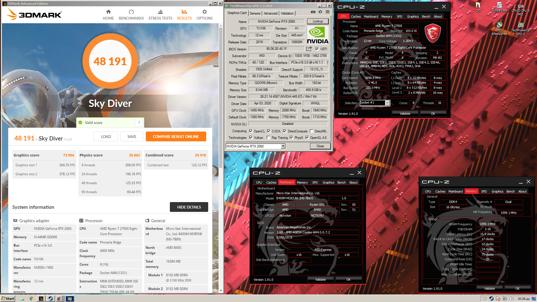Screen dimensions: 537x302
Task: Open the GPU-Z hamburger menu
Action: pyautogui.click(x=327, y=12)
